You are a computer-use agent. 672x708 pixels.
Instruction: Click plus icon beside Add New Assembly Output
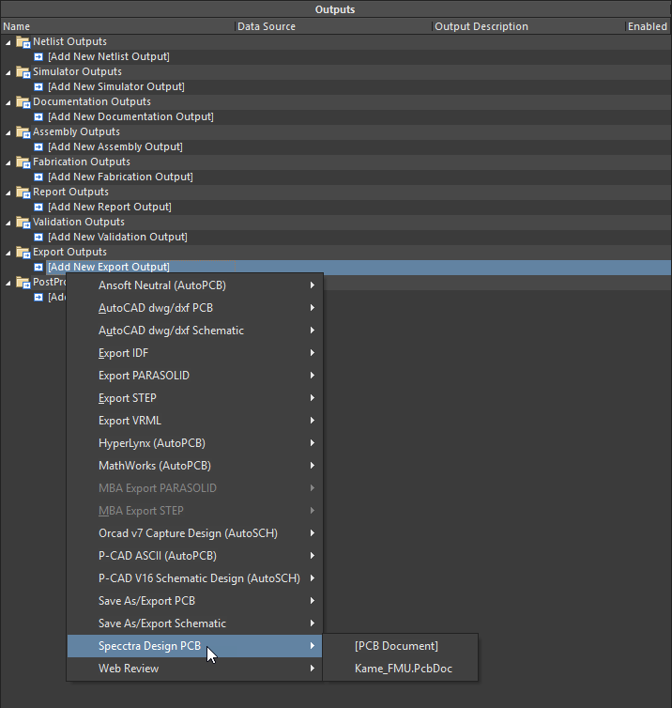(x=38, y=147)
